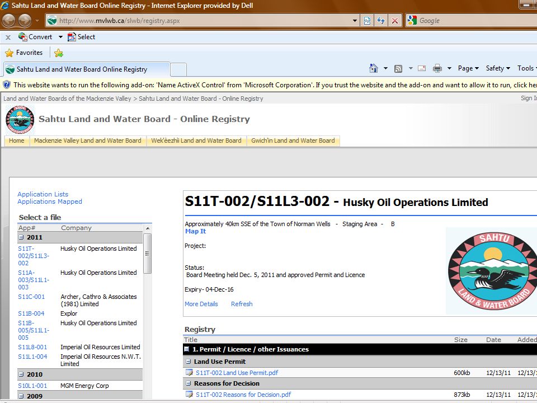The width and height of the screenshot is (537, 403).
Task: Click the Google search provider icon
Action: 412,21
